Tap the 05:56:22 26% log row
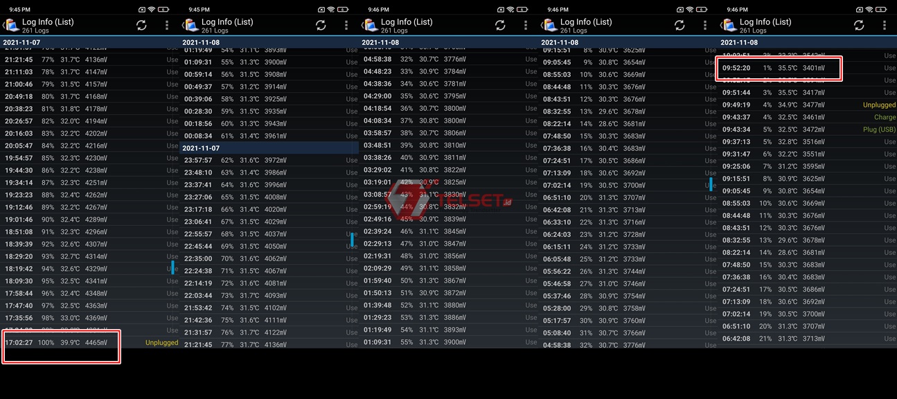This screenshot has height=399, width=897. tap(628, 272)
